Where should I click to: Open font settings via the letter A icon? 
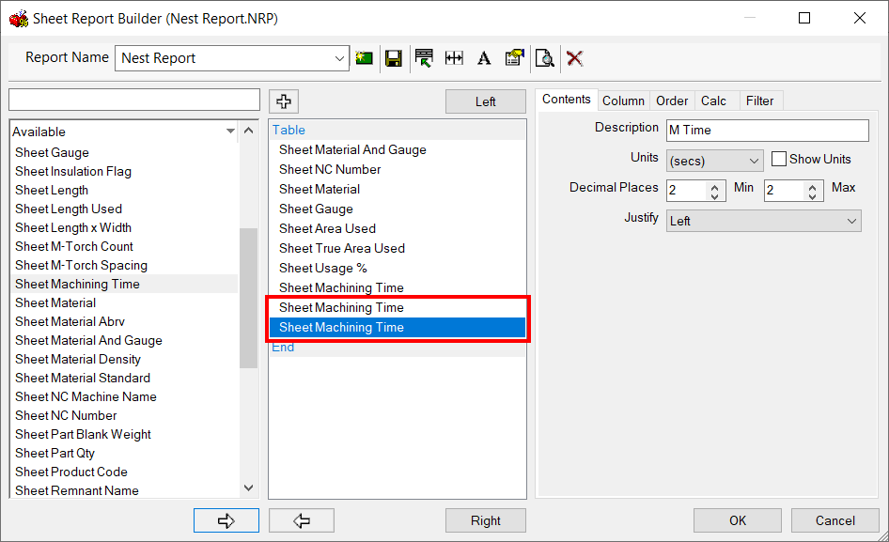click(x=483, y=57)
